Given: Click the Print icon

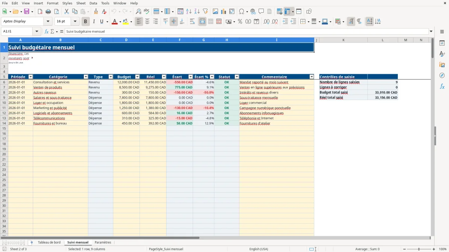Looking at the screenshot, I should click(48, 12).
